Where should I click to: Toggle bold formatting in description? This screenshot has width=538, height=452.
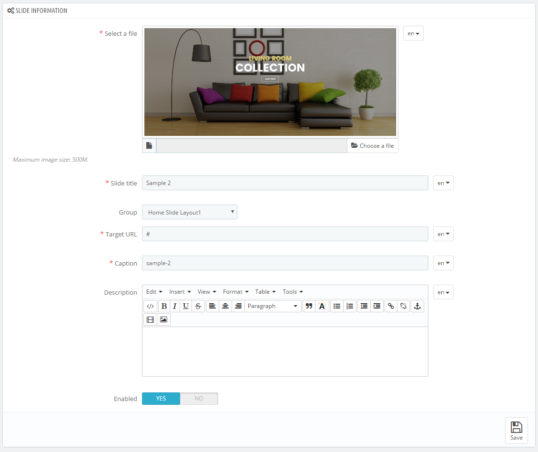164,306
